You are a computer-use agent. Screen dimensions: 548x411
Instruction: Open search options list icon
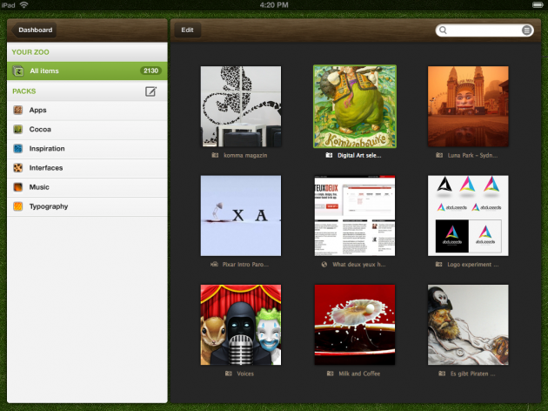tap(526, 30)
